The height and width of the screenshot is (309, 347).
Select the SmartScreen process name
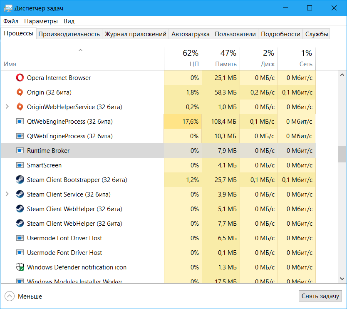pyautogui.click(x=44, y=165)
